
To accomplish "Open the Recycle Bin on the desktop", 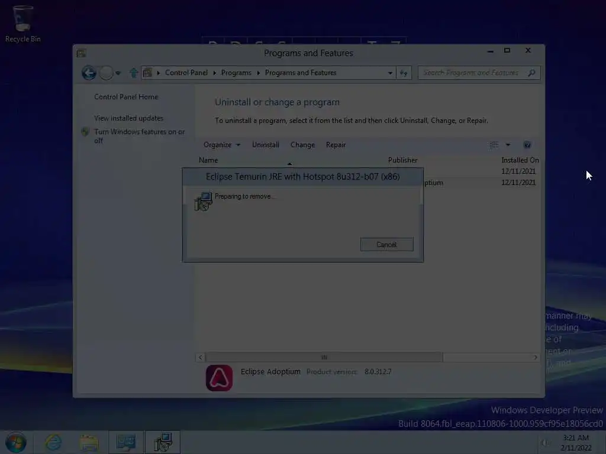I will [x=22, y=24].
